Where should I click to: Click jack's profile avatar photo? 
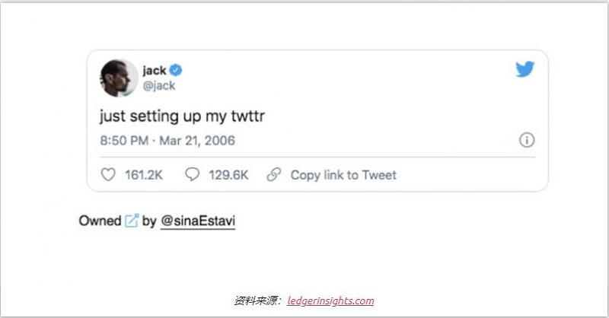[x=118, y=78]
